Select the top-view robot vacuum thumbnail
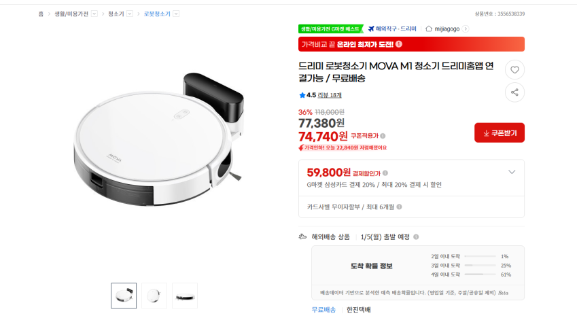 click(x=154, y=296)
